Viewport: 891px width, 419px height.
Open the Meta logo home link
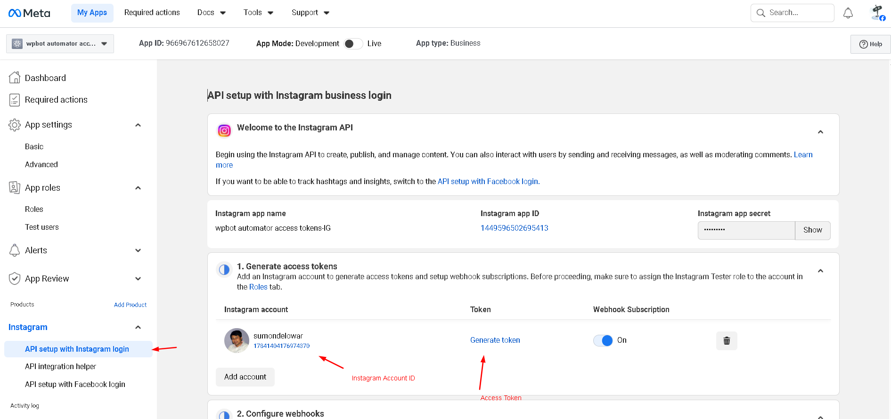(x=29, y=13)
